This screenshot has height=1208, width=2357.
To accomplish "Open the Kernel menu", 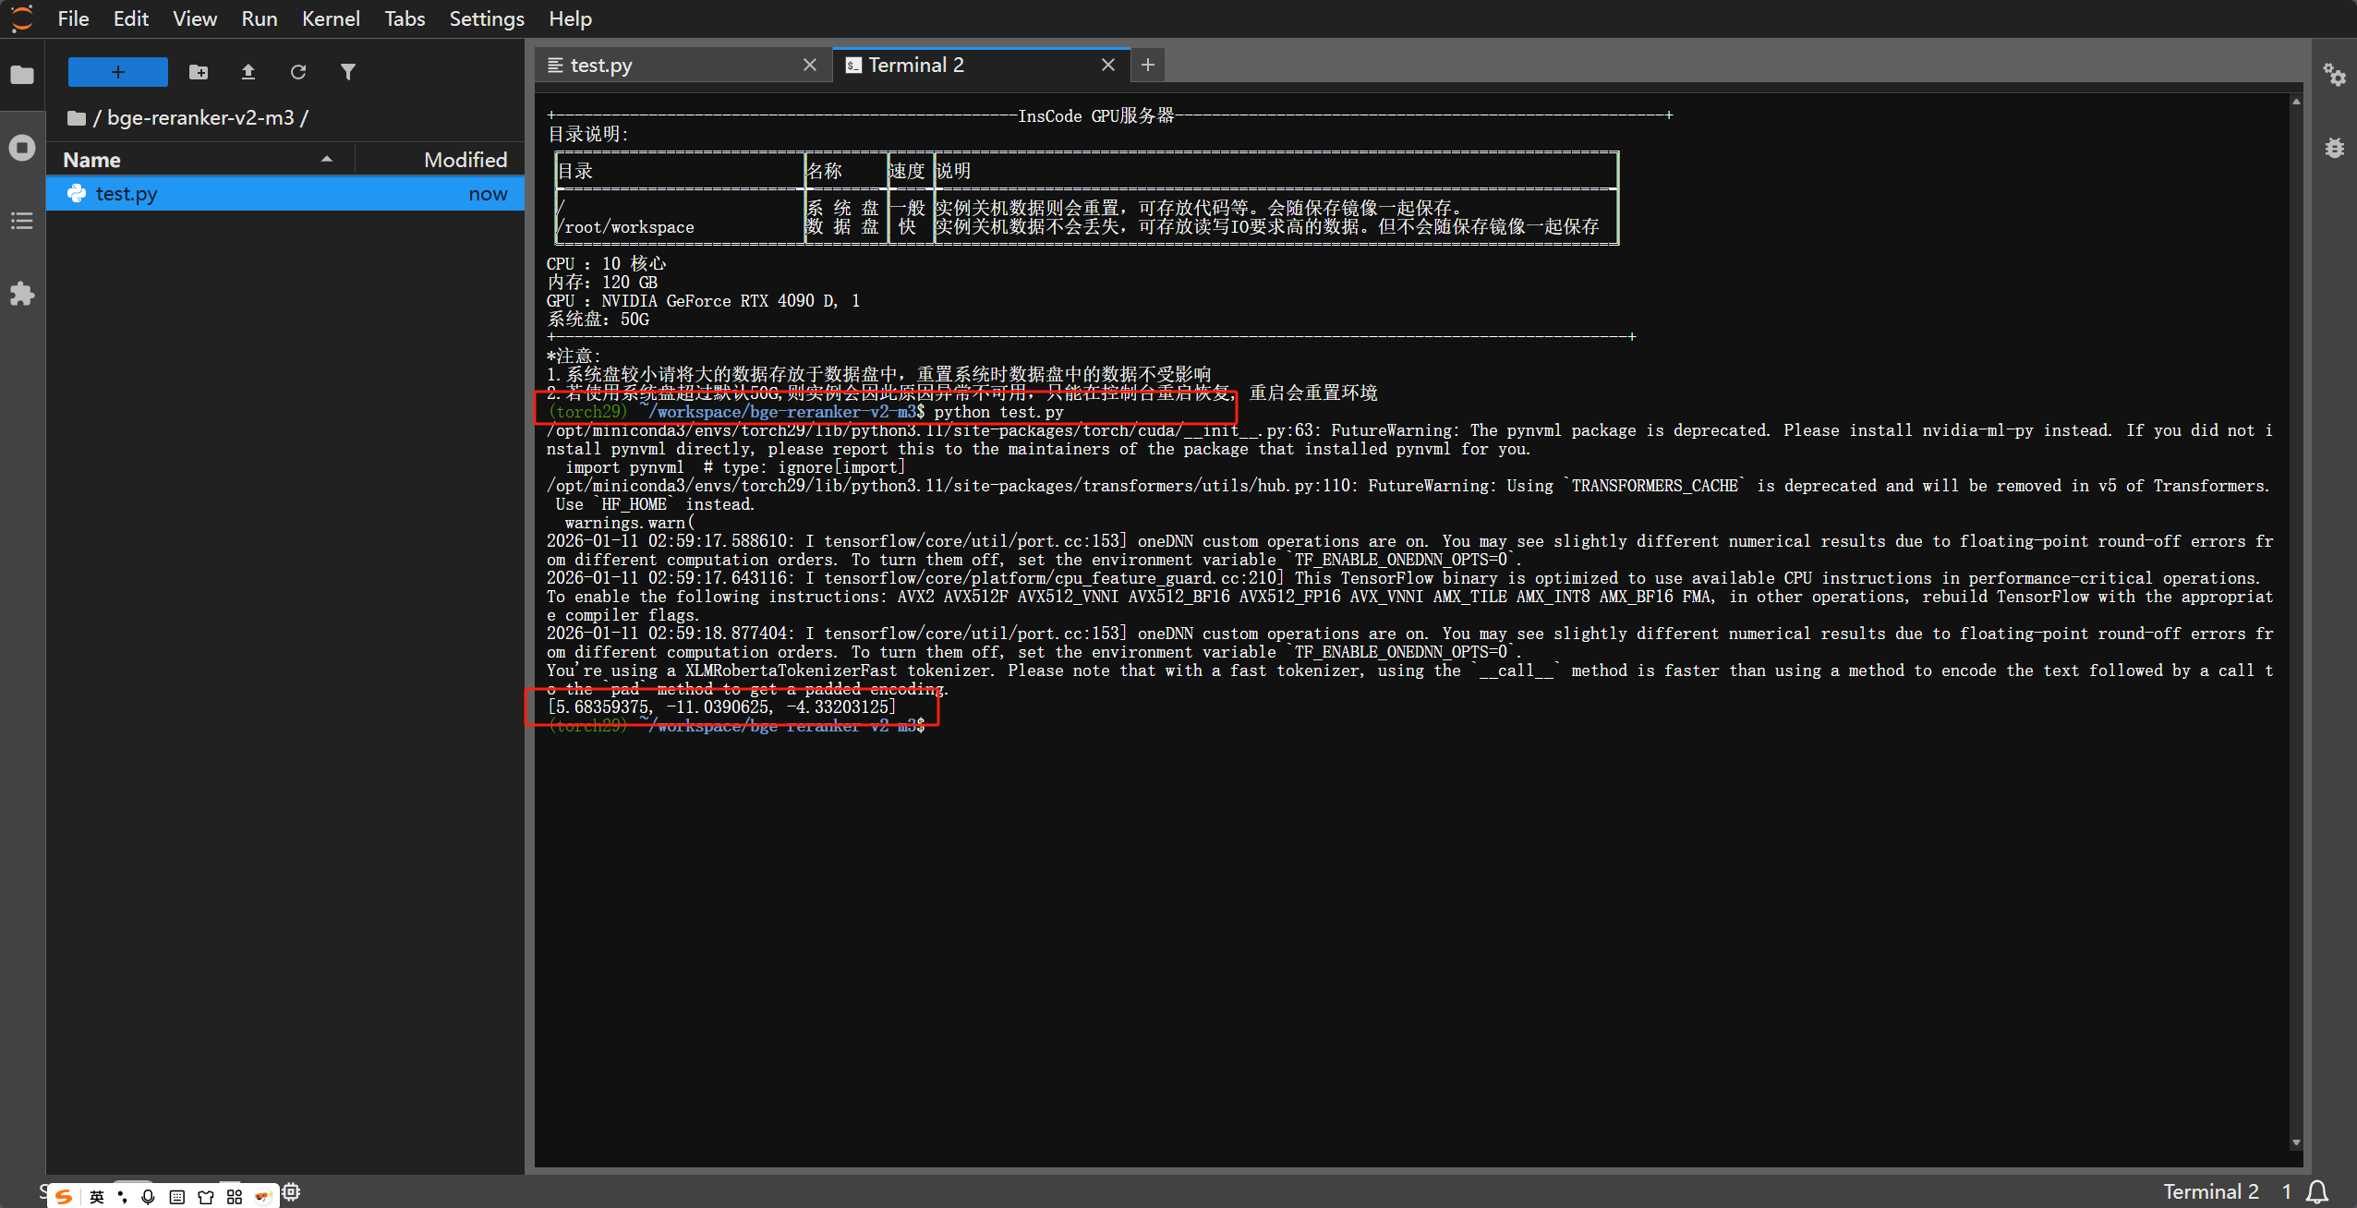I will [330, 18].
